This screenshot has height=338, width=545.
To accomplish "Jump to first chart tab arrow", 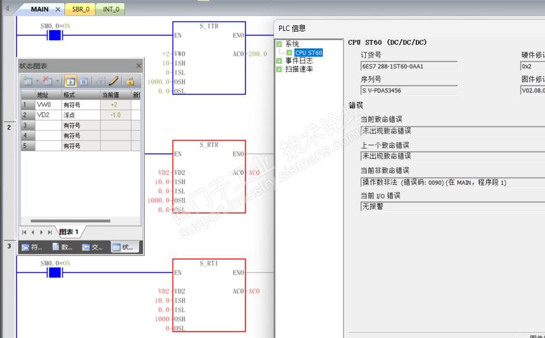I will click(24, 232).
